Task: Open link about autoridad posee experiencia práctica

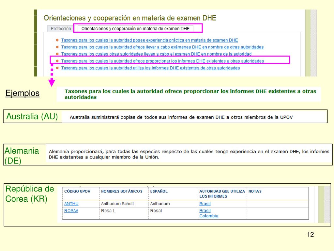Action: click(x=149, y=40)
